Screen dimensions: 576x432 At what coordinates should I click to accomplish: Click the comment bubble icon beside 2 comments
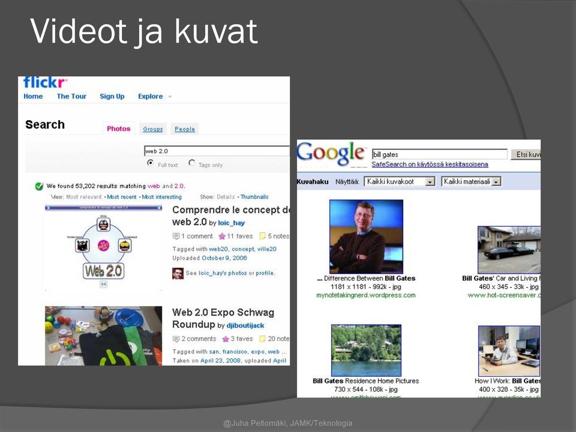tap(176, 338)
